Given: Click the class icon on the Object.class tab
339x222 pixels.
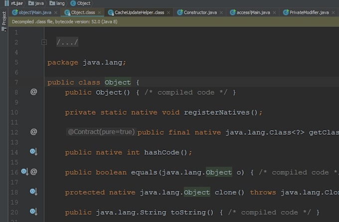Looking at the screenshot, I should point(67,12).
